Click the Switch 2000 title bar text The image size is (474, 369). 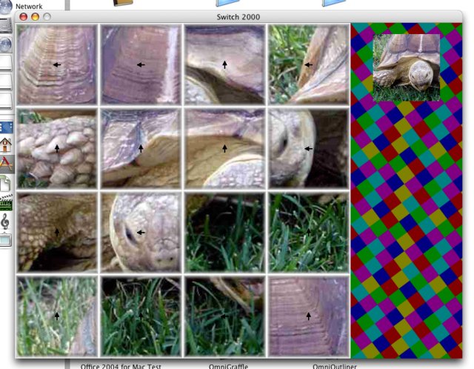coord(238,17)
